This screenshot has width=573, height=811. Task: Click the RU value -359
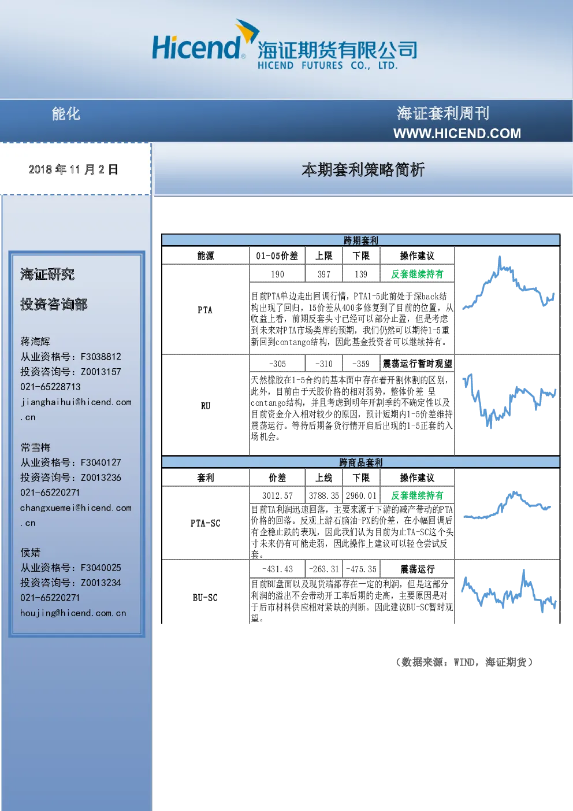click(x=361, y=364)
